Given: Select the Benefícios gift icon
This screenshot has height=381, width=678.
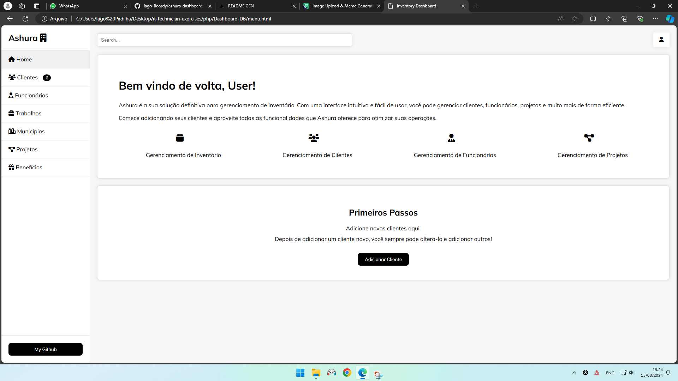Looking at the screenshot, I should (x=11, y=167).
